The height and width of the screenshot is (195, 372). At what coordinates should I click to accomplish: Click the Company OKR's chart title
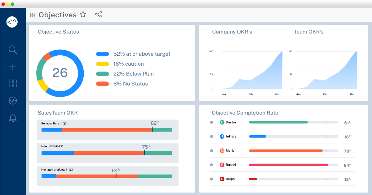click(232, 32)
